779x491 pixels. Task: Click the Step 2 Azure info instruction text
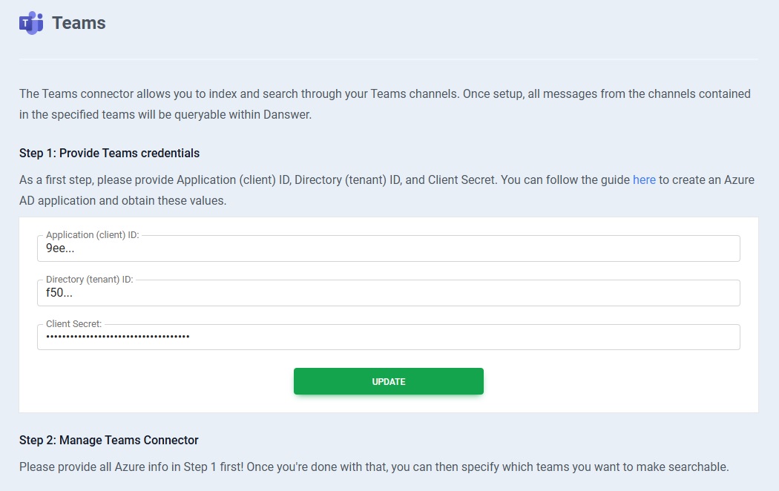[374, 467]
